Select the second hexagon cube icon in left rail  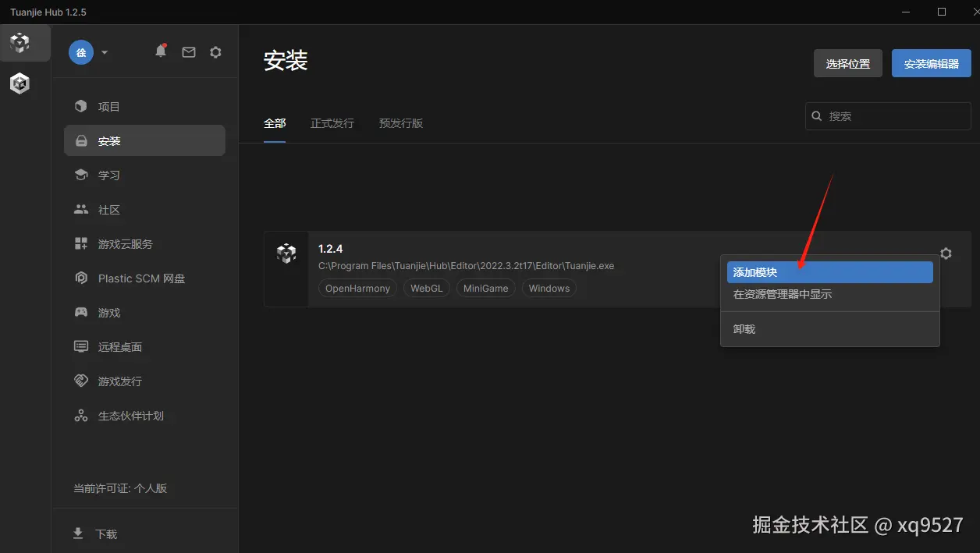pos(20,83)
